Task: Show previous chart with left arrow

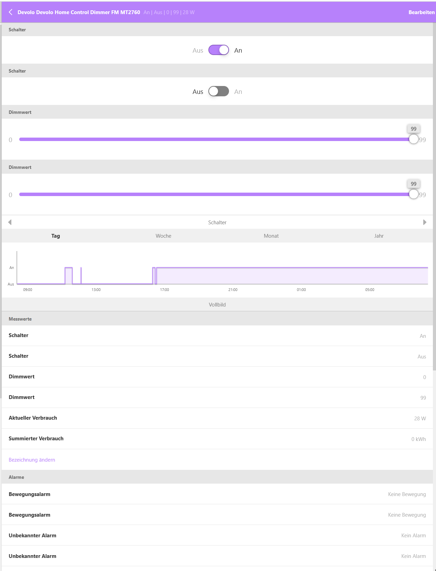Action: click(x=10, y=222)
